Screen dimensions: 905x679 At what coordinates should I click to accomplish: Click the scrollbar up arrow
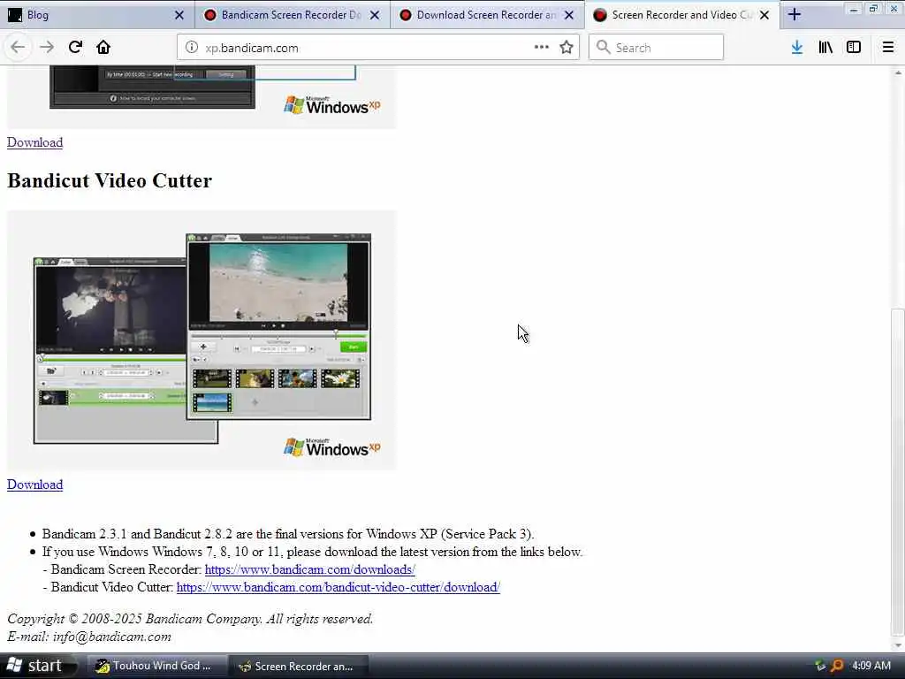pyautogui.click(x=898, y=72)
